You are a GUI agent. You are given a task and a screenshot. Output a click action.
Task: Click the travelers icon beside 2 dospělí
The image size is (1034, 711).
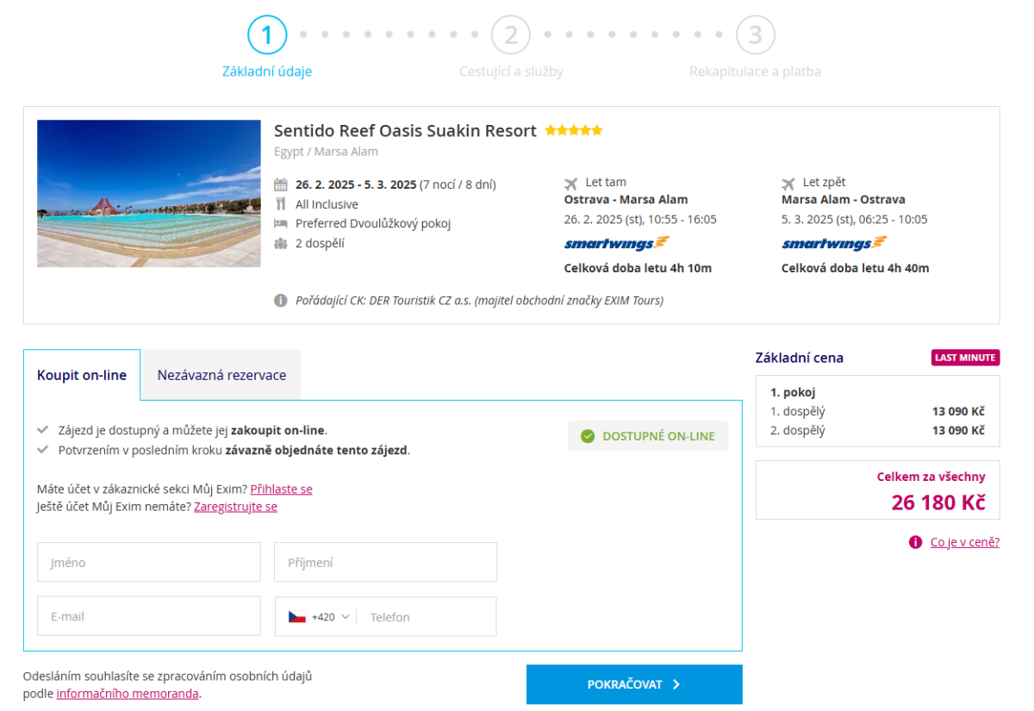(280, 243)
